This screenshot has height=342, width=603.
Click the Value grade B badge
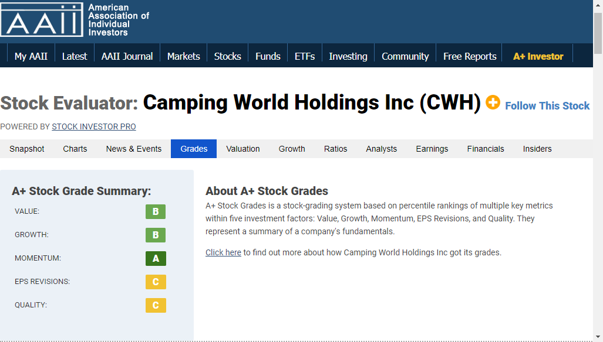point(156,211)
